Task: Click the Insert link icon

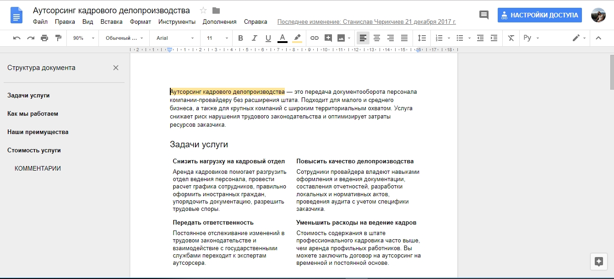Action: [x=315, y=38]
